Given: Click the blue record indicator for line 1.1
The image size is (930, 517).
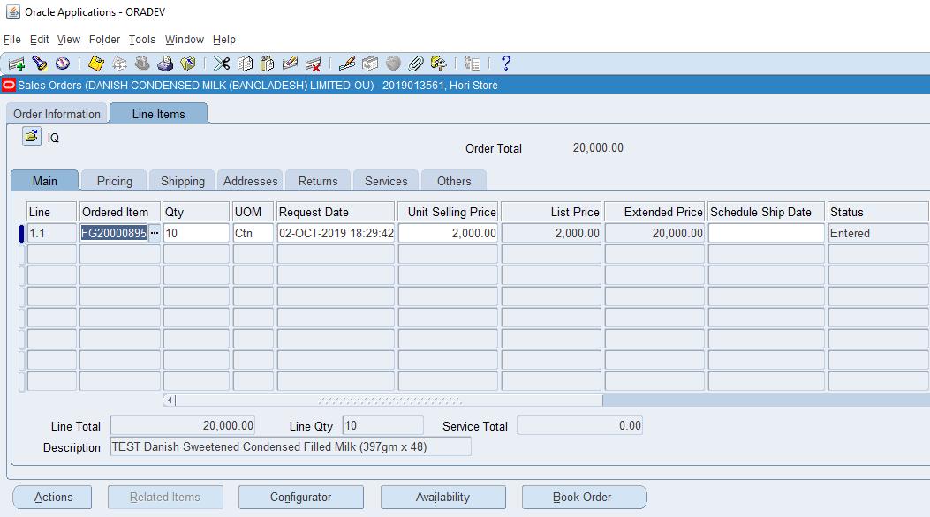Looking at the screenshot, I should [21, 233].
